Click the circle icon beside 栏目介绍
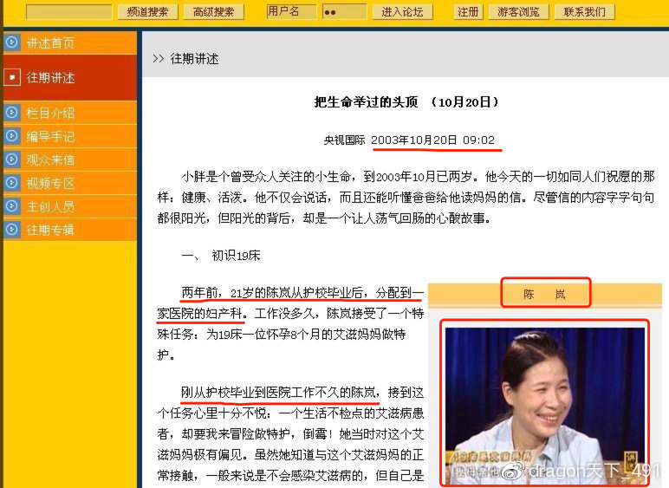Screen dimensions: 669x488 (11, 113)
